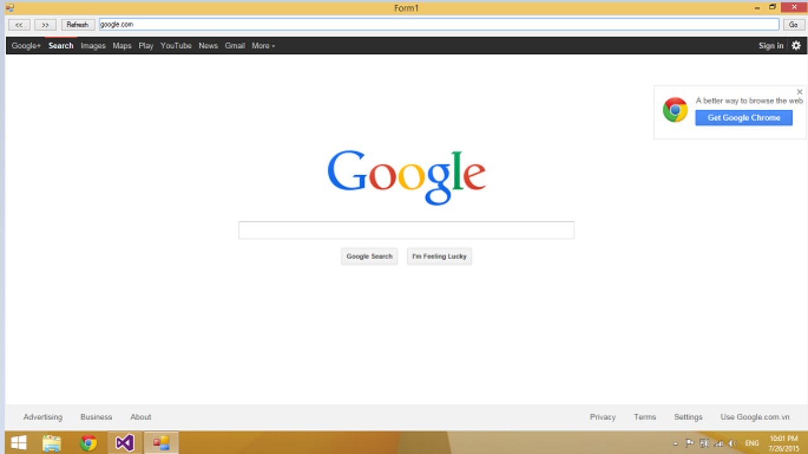Click the Use Google.com.vn link
This screenshot has width=808, height=454.
click(x=755, y=417)
